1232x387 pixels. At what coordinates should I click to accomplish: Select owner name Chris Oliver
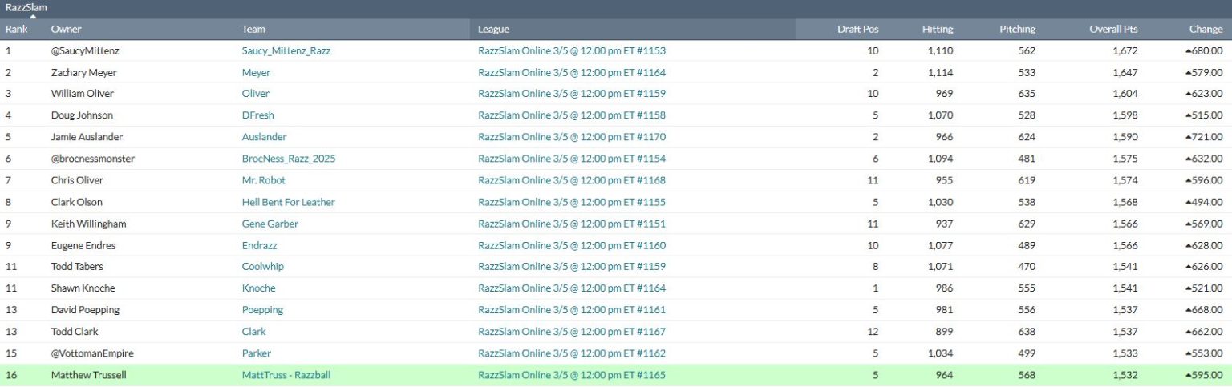[77, 180]
